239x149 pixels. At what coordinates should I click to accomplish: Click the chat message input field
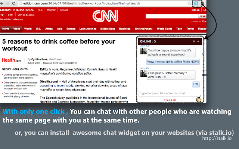pos(170,93)
